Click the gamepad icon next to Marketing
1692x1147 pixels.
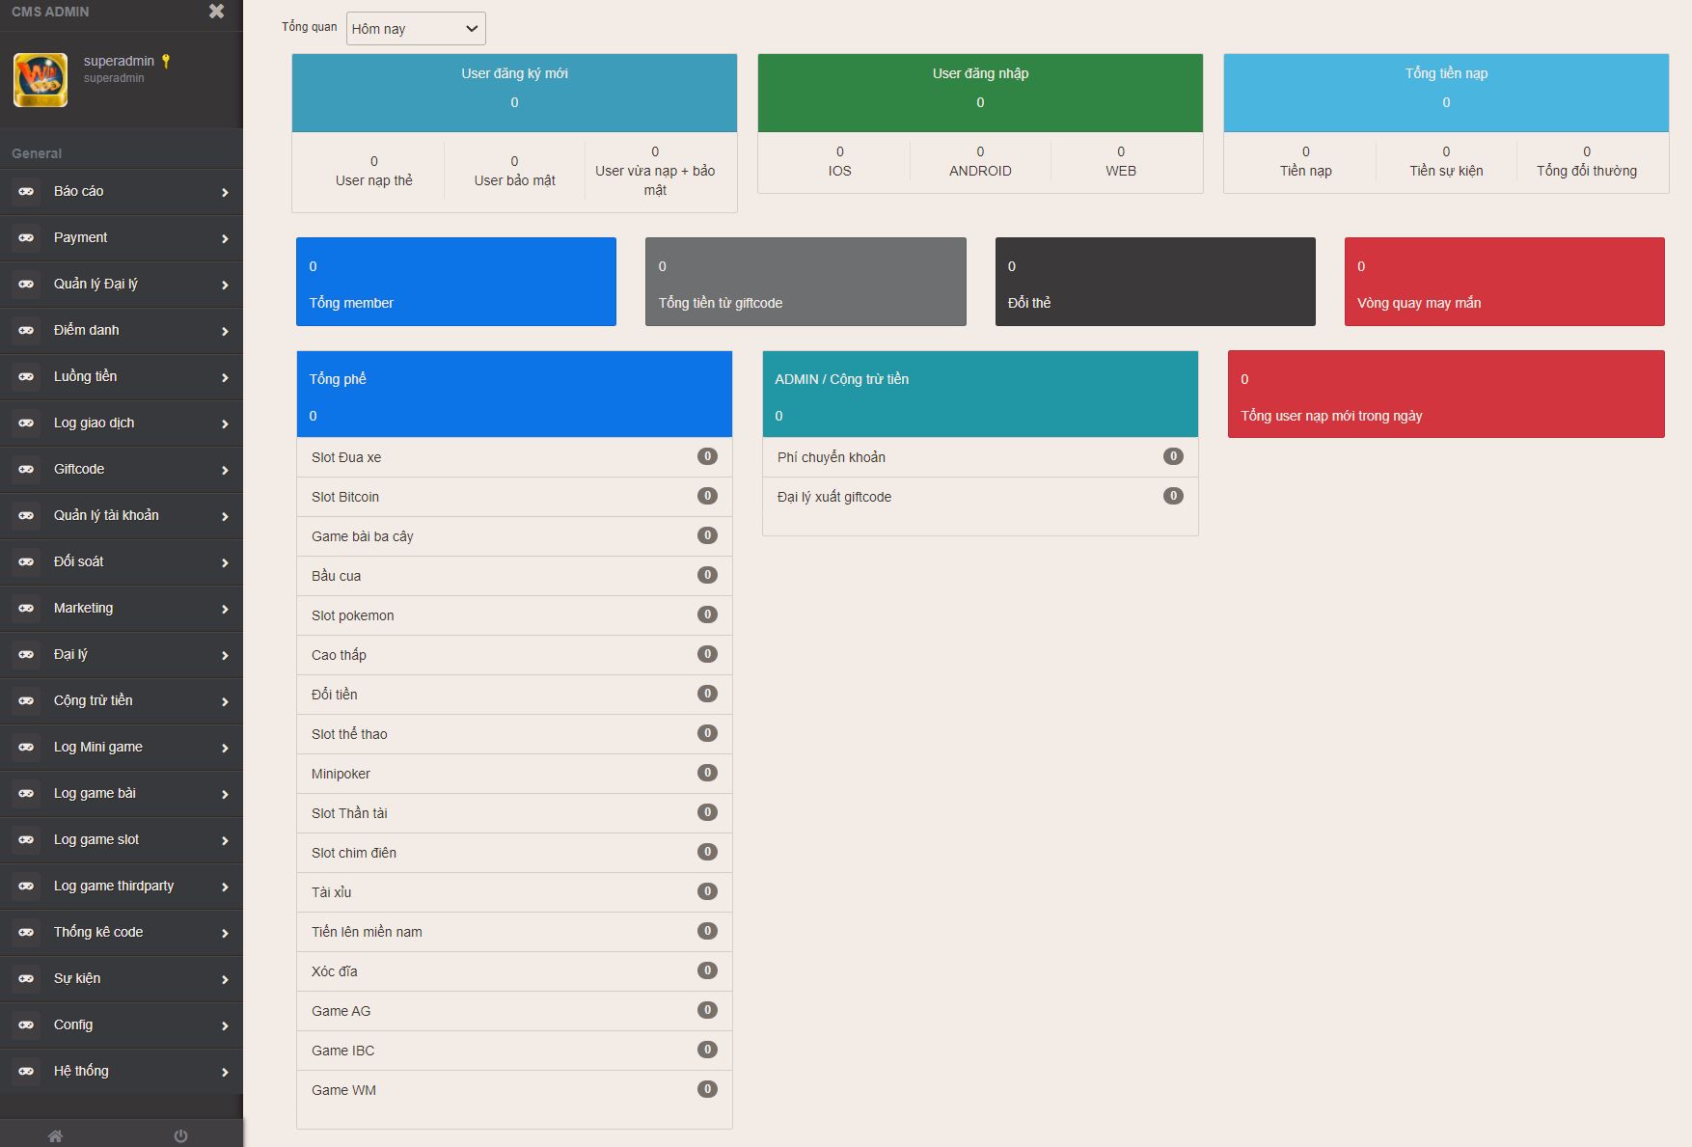(26, 609)
